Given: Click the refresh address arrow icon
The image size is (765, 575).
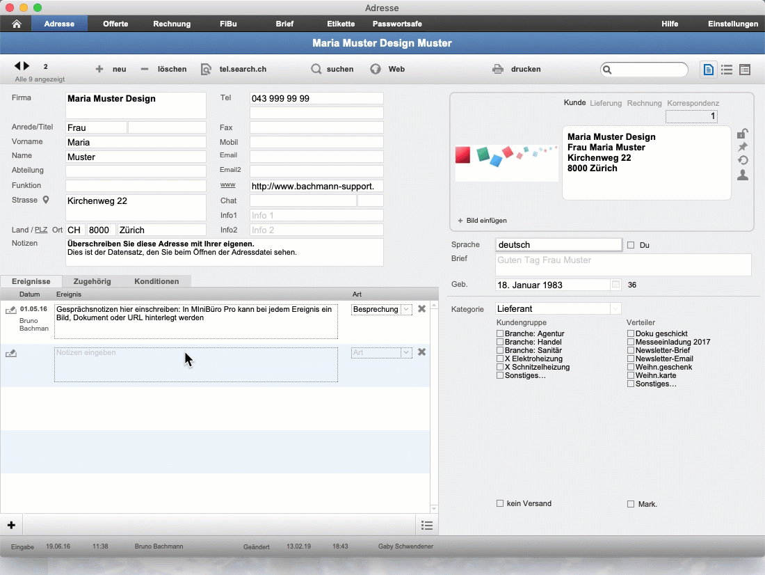Looking at the screenshot, I should 743,160.
